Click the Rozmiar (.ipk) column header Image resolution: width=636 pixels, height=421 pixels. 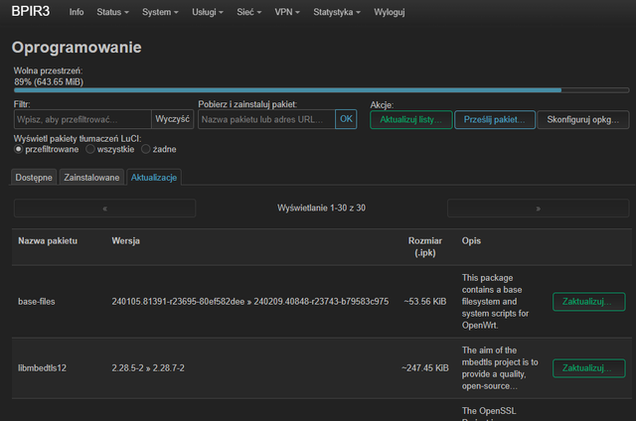425,247
